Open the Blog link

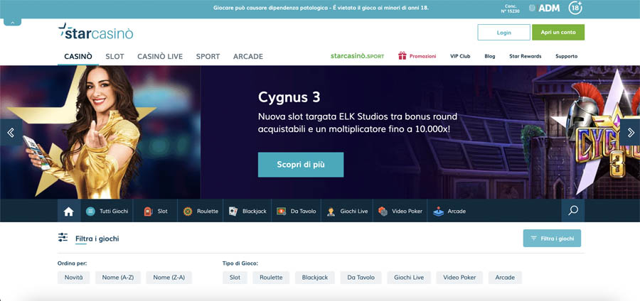(x=490, y=56)
